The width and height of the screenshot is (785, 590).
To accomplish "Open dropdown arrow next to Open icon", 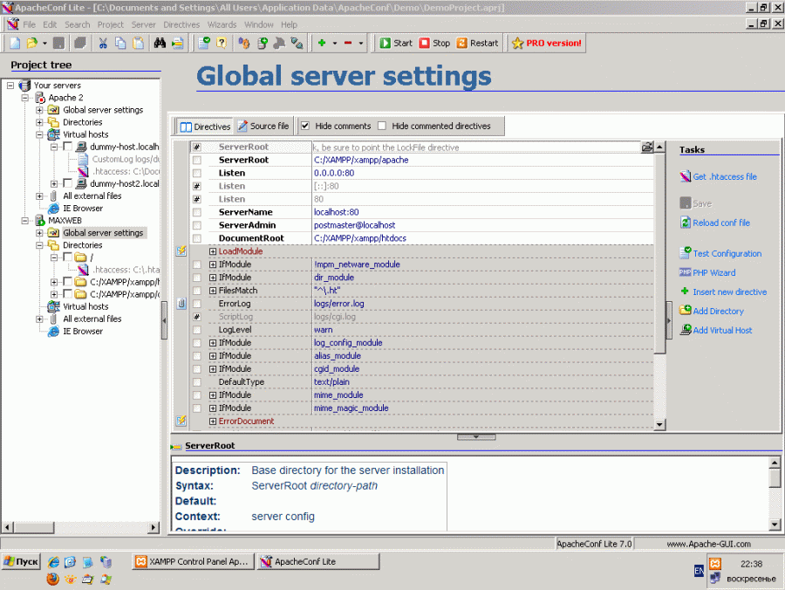I will 44,43.
